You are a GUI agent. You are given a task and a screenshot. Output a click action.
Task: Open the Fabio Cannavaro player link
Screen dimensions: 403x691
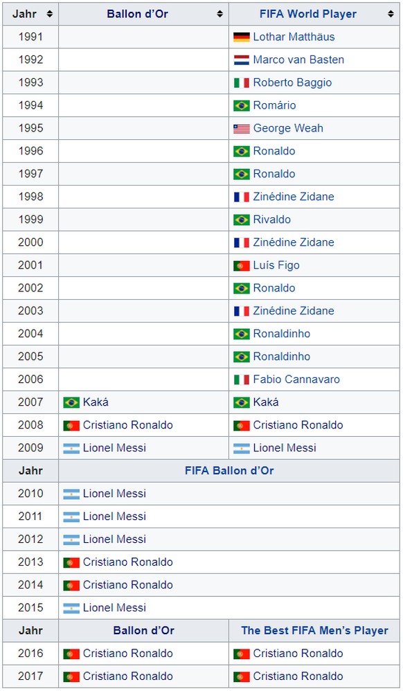[296, 379]
